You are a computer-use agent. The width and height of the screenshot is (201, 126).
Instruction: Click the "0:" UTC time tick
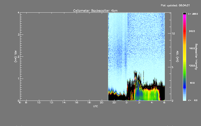[127, 103]
